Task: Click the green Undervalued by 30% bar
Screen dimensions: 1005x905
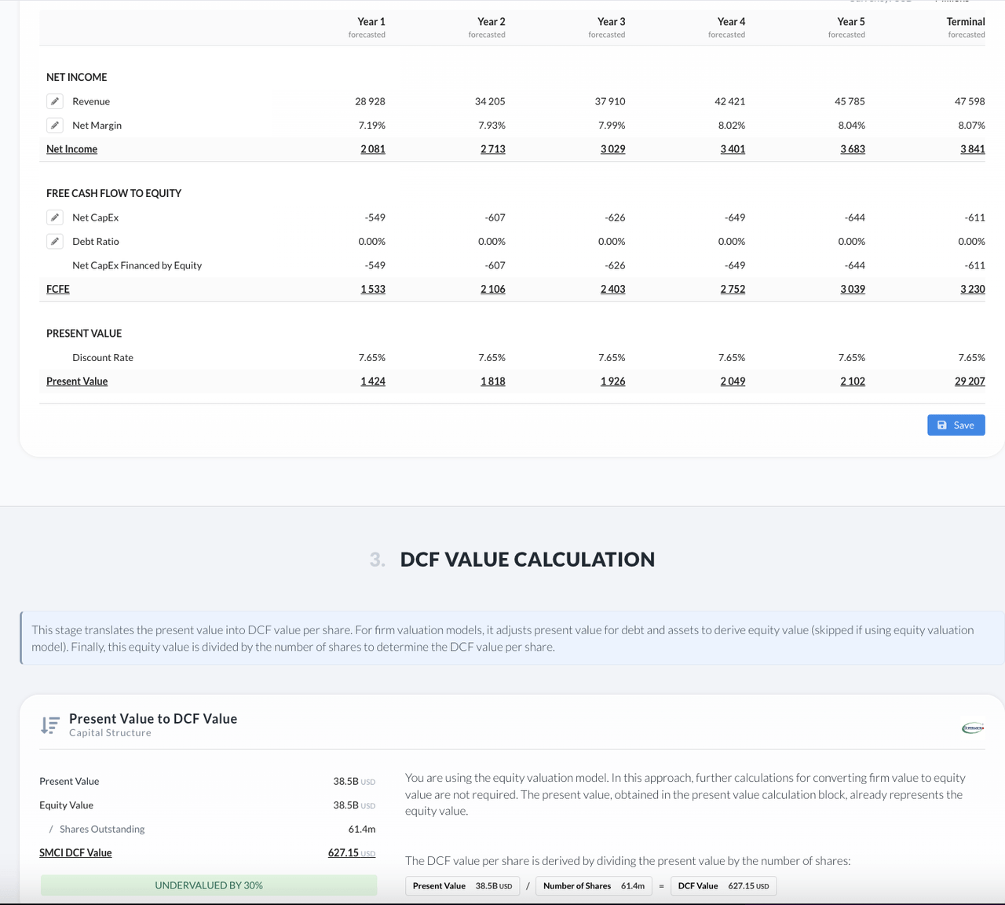Action: click(209, 885)
